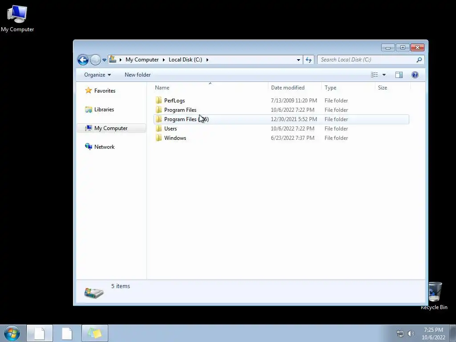Select My Computer in the navigation pane
Image resolution: width=456 pixels, height=342 pixels.
[x=111, y=128]
